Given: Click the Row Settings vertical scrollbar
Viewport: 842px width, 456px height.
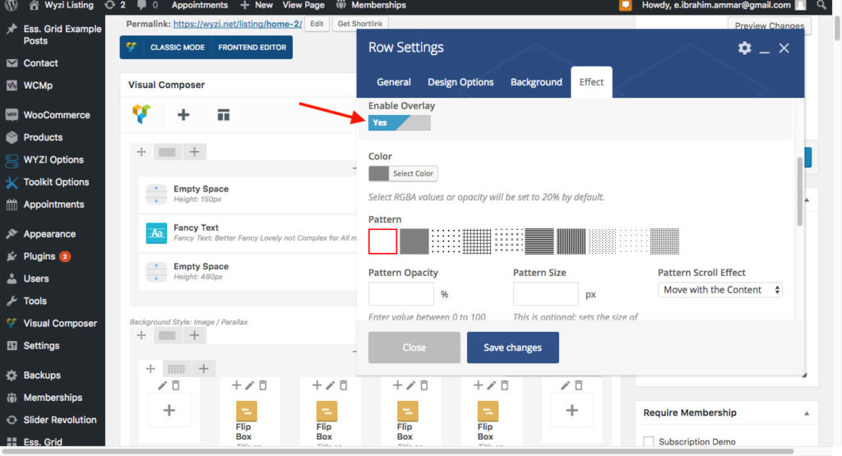Looking at the screenshot, I should (x=799, y=191).
